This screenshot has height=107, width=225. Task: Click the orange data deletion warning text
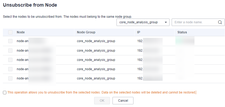[x=102, y=92]
